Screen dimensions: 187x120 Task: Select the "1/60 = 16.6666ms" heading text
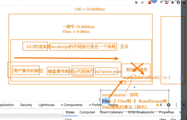tap(90, 9)
